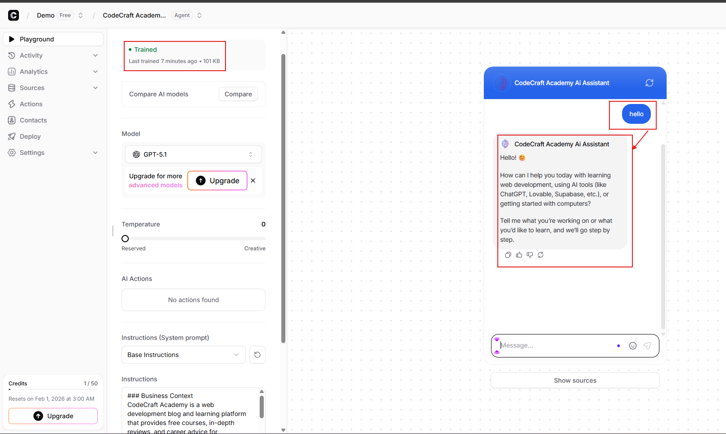Viewport: 726px width, 434px height.
Task: Click the thumbs down icon on the reply
Action: 530,255
